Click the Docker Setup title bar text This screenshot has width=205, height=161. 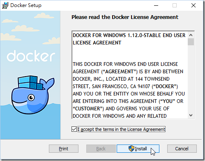(26, 5)
